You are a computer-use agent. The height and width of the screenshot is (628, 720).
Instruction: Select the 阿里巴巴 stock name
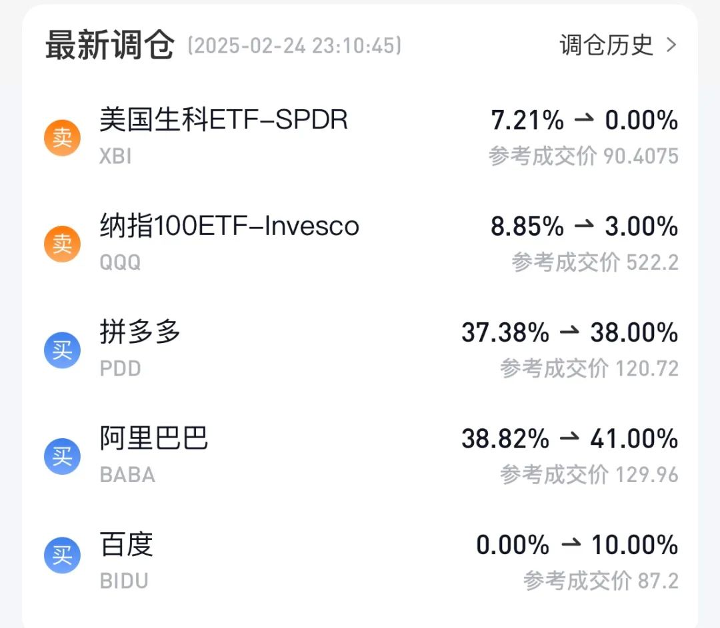154,438
